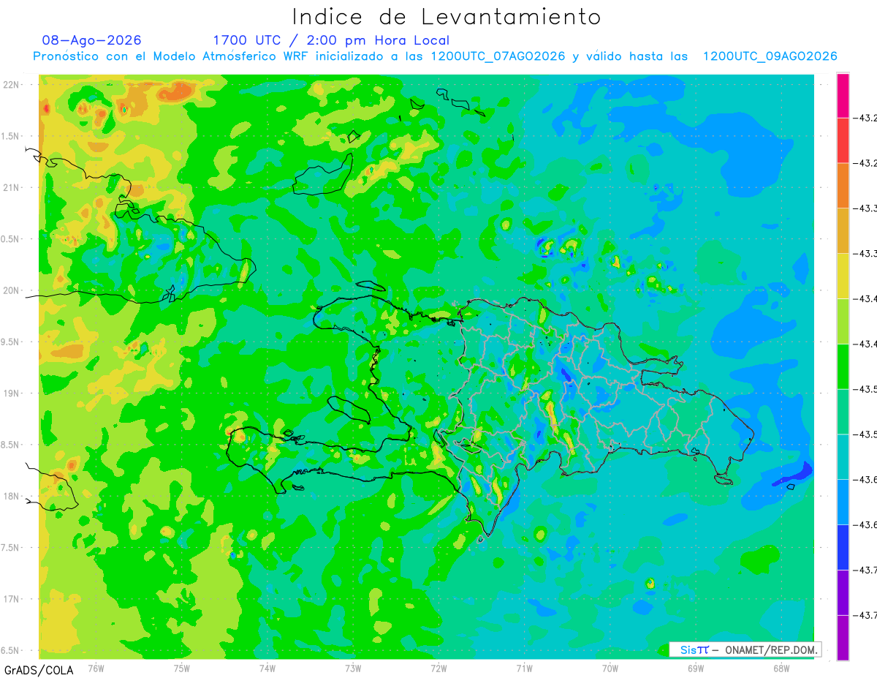Click the '72W' longitude label

point(438,668)
